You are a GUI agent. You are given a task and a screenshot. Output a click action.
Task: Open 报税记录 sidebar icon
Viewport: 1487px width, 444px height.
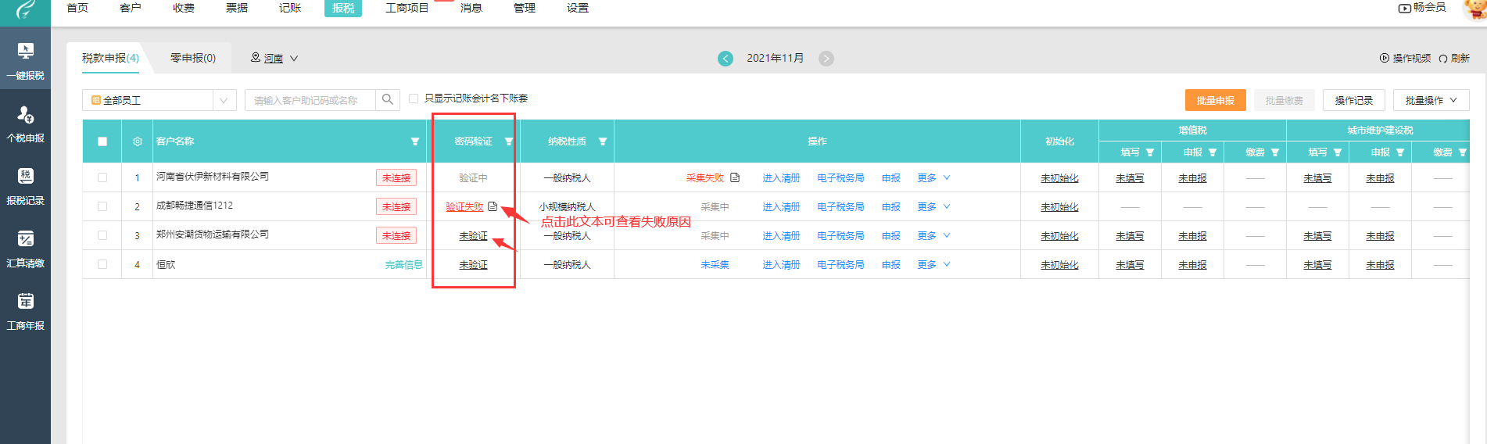point(25,186)
